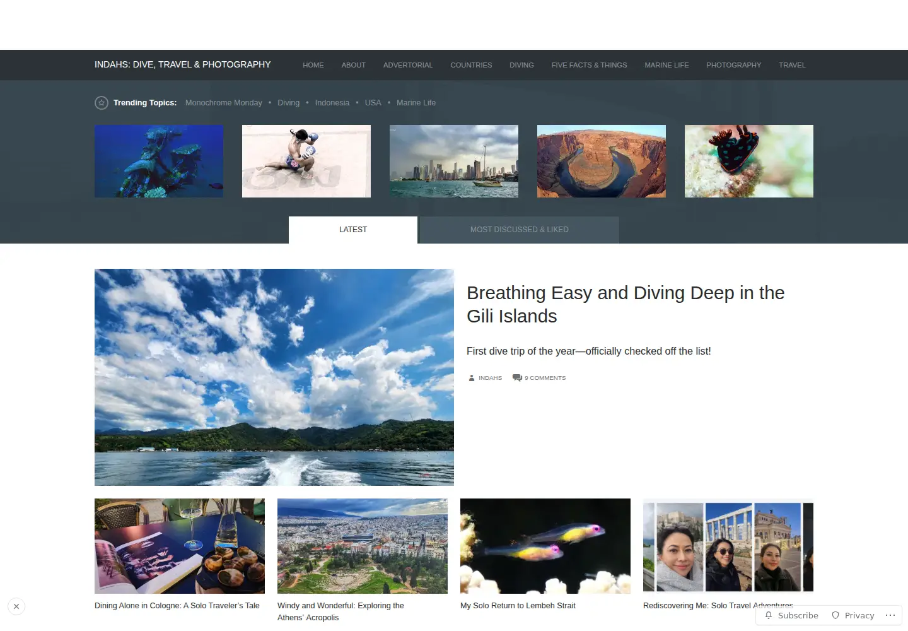Open the About menu item
This screenshot has width=908, height=631.
click(354, 65)
